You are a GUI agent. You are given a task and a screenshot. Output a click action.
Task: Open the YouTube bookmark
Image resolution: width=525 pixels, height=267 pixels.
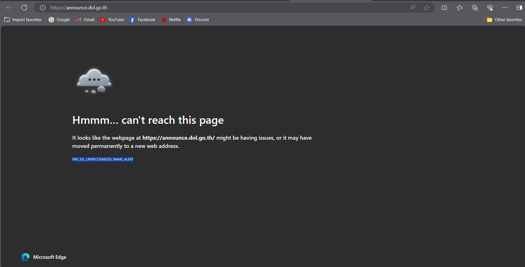point(112,20)
